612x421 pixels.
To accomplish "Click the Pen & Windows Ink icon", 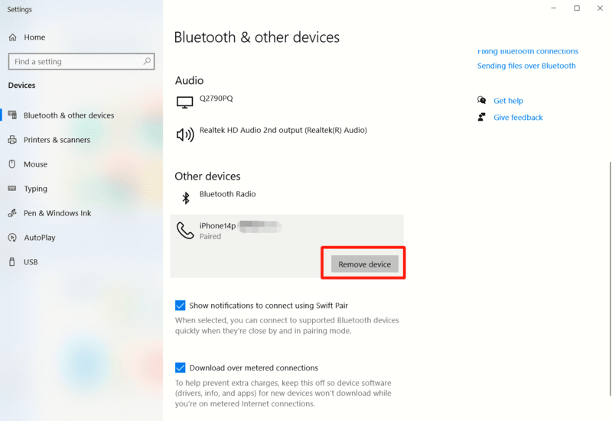I will (12, 213).
